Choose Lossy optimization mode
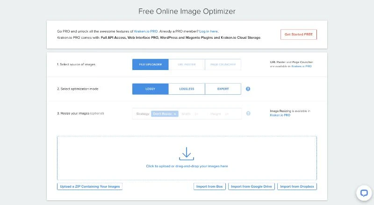Viewport: 374px width, 205px height. pyautogui.click(x=150, y=89)
